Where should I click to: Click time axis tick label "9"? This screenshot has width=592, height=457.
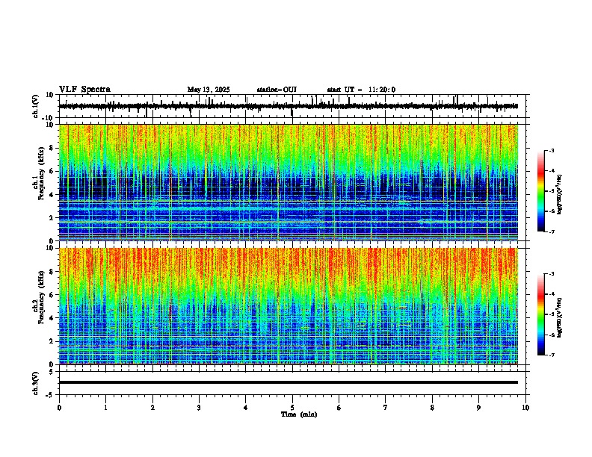click(x=478, y=408)
